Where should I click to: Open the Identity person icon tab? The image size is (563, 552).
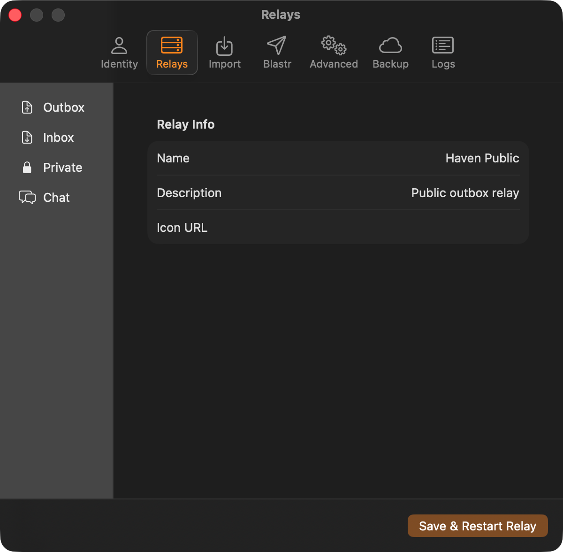pos(119,46)
